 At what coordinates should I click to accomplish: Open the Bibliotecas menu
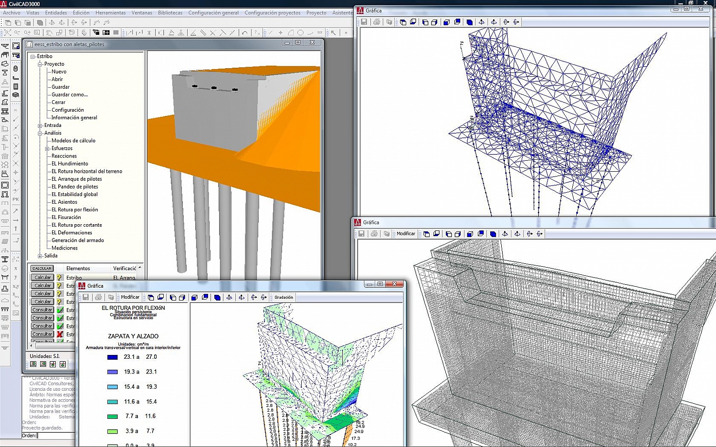[170, 13]
